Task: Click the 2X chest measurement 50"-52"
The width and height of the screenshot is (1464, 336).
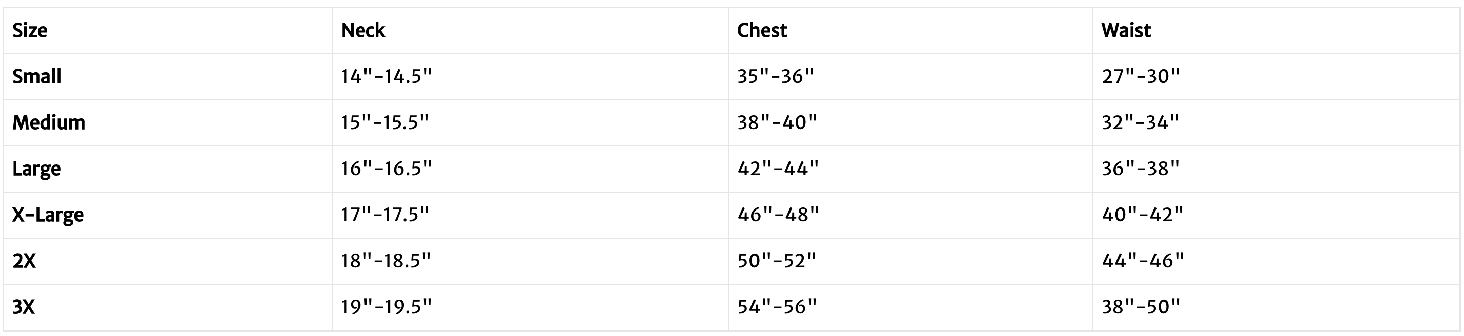Action: 776,261
